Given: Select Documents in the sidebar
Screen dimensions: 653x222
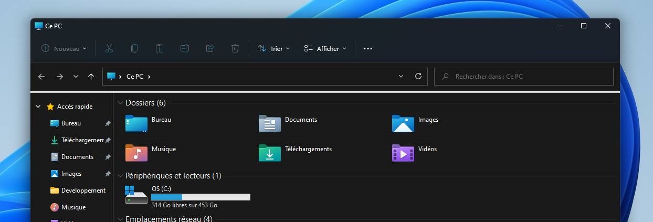Looking at the screenshot, I should (x=77, y=157).
